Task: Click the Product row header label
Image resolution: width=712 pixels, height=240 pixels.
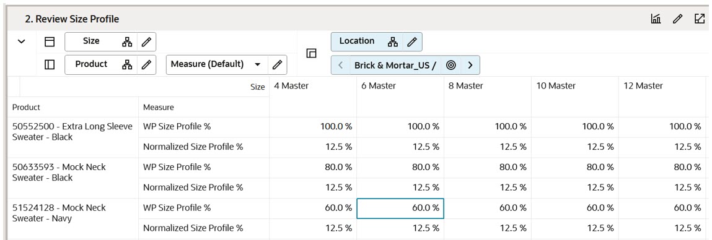Action: click(27, 108)
